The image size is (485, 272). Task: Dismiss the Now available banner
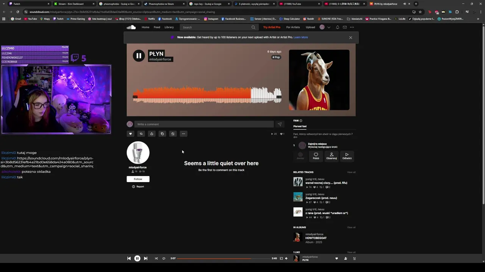pos(350,37)
